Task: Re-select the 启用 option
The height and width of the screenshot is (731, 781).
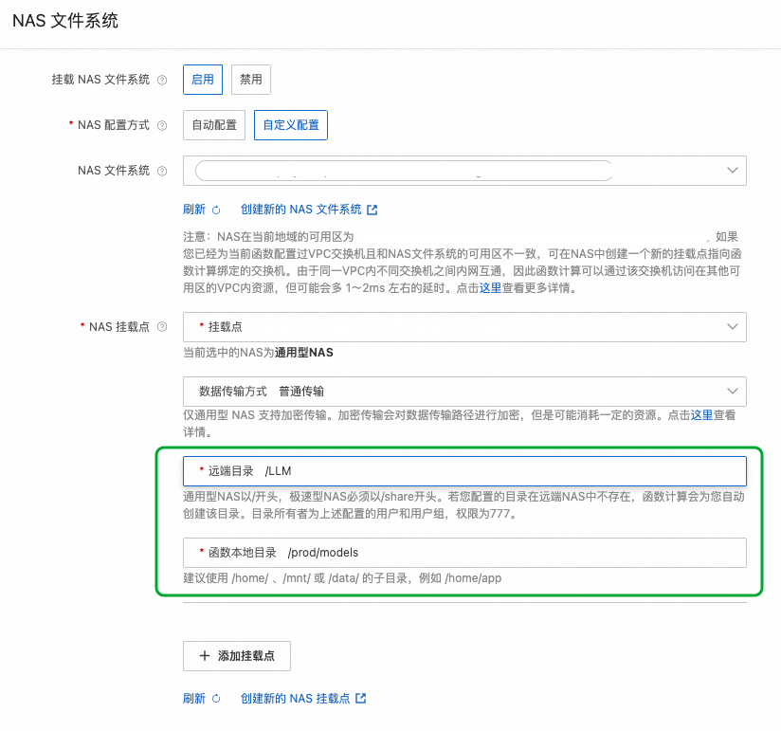Action: click(x=202, y=80)
